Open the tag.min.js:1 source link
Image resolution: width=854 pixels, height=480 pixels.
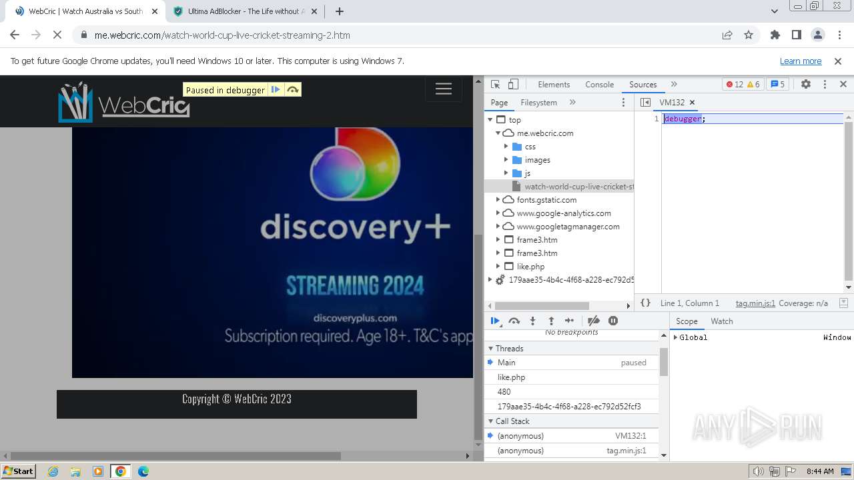tap(755, 303)
